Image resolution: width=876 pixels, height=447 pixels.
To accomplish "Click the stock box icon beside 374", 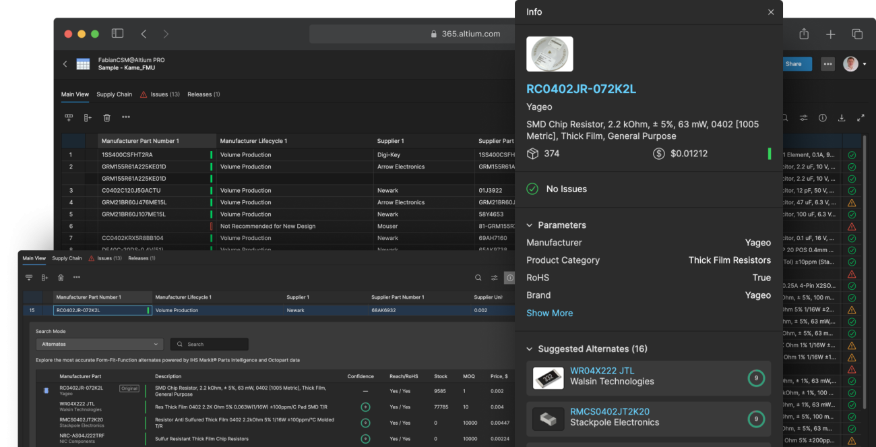I will coord(532,154).
